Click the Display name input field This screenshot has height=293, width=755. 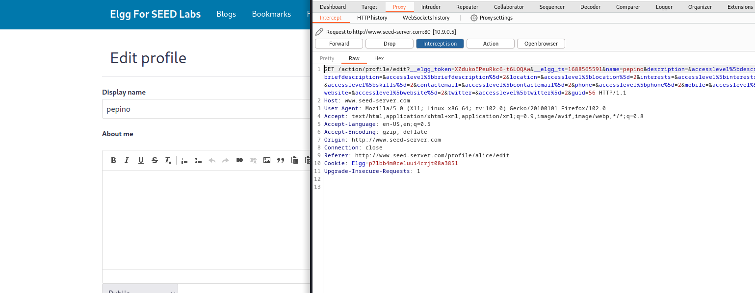click(207, 109)
